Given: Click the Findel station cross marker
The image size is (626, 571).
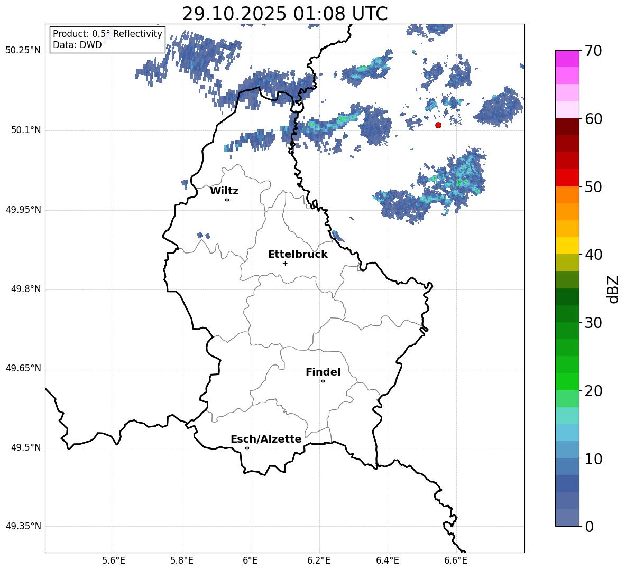Looking at the screenshot, I should click(x=323, y=381).
